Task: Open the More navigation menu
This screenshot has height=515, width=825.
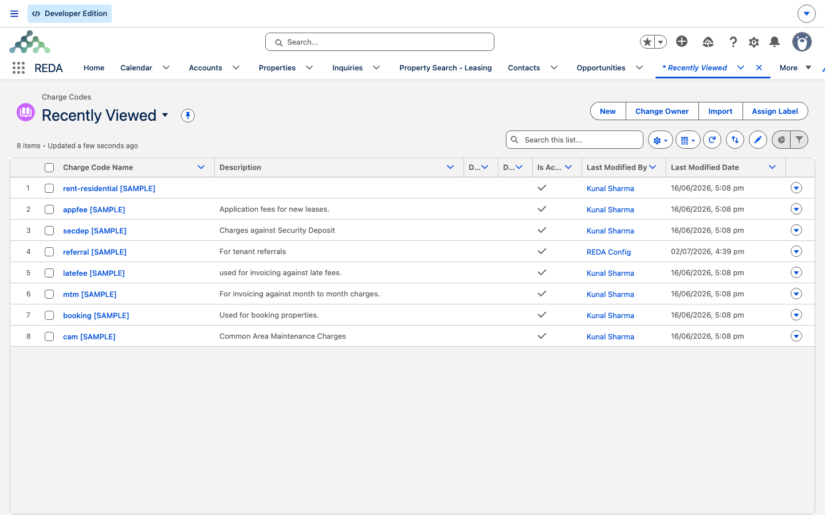Action: (x=795, y=68)
